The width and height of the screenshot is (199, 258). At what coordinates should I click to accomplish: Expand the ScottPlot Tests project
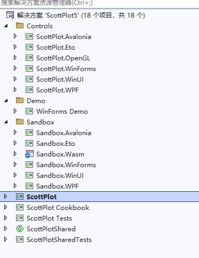pos(5,218)
